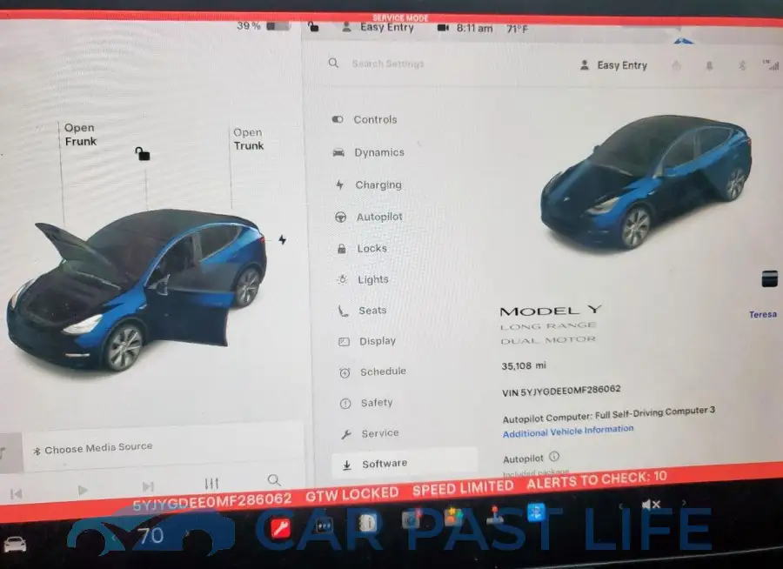
Task: Tap the 70 temperature setting
Action: point(151,536)
